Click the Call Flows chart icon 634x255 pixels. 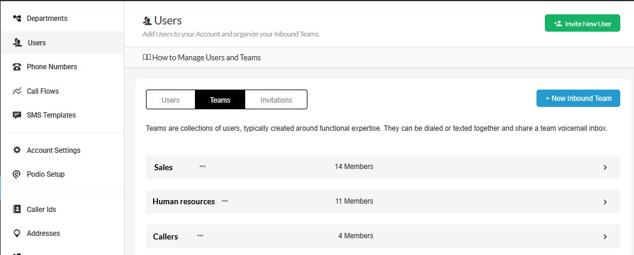17,91
